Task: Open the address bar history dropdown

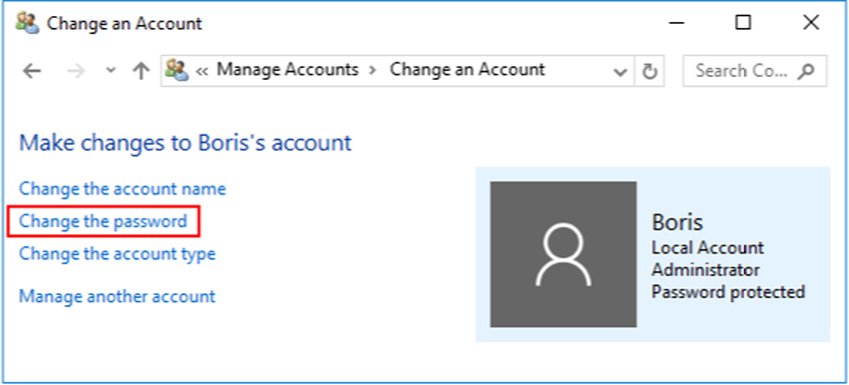Action: (620, 72)
